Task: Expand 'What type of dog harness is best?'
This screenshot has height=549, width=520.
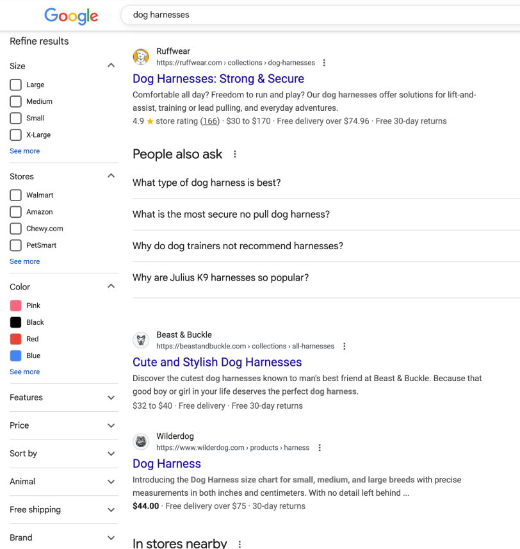Action: [326, 183]
